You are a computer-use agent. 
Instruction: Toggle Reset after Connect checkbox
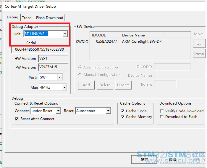point(17,119)
